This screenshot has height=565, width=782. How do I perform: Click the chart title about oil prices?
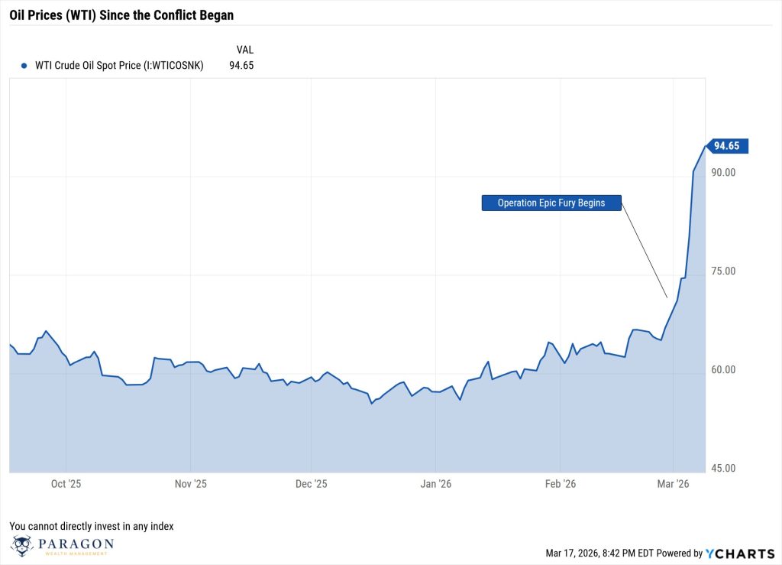click(x=121, y=15)
